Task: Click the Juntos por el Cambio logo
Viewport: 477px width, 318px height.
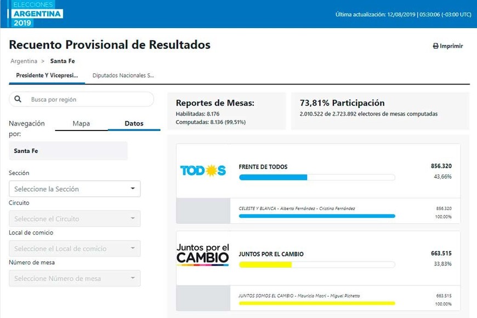Action: point(202,255)
